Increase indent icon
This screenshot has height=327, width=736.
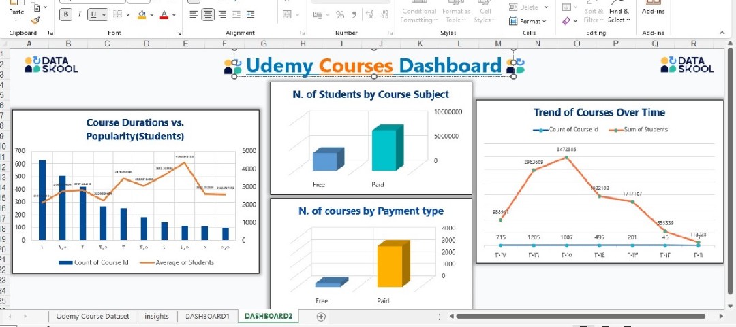click(251, 14)
